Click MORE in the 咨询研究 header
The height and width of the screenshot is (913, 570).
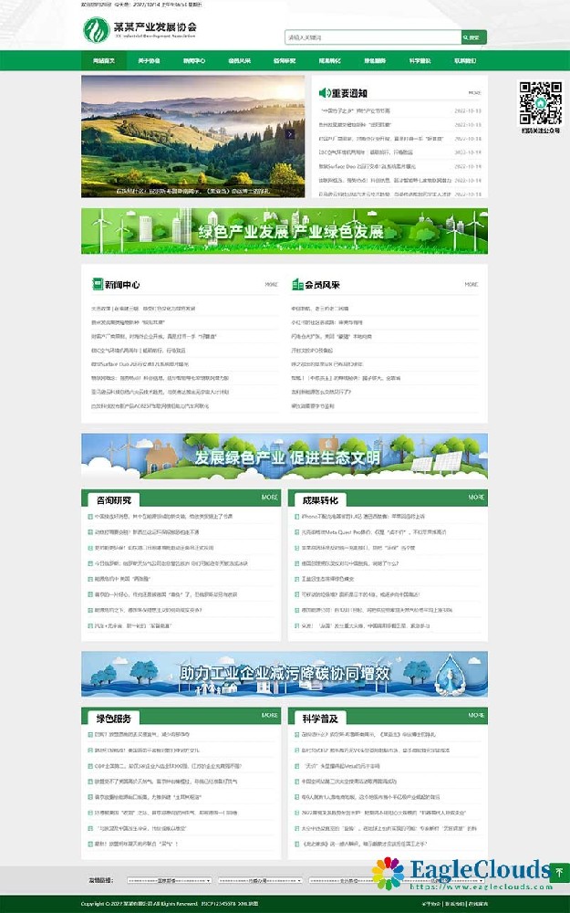270,498
